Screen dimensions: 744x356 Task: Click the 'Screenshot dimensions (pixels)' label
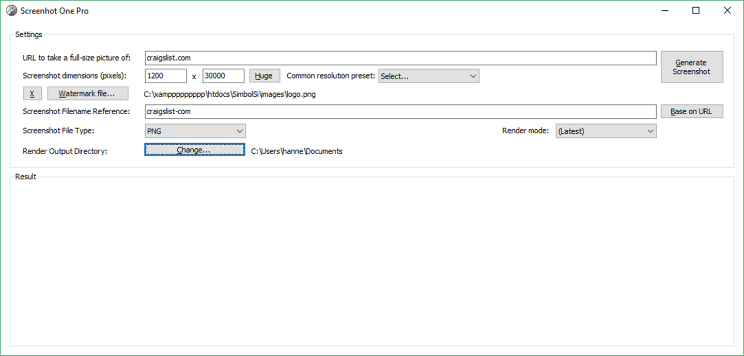tap(75, 76)
